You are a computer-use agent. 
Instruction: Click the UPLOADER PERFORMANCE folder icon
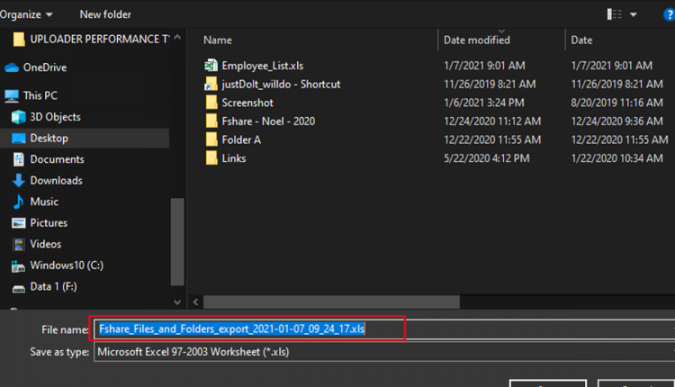tap(19, 40)
